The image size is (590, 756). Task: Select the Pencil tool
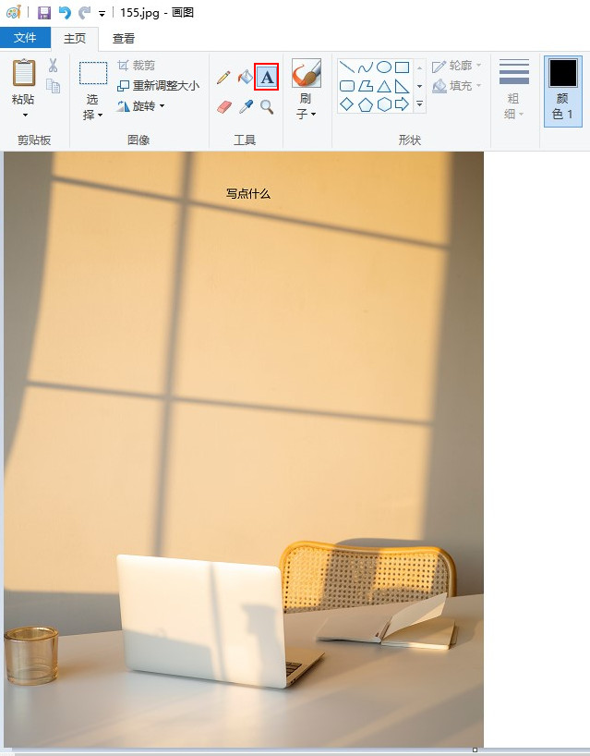coord(223,77)
